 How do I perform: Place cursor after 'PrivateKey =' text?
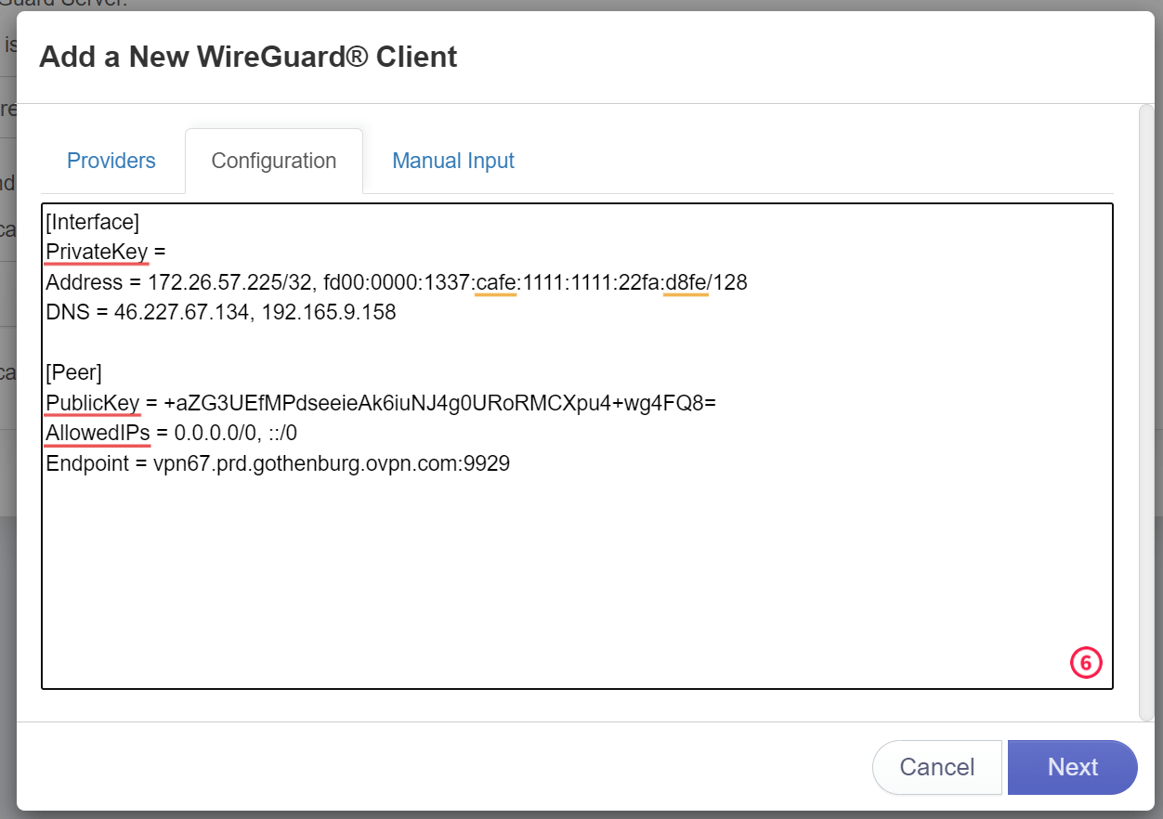click(167, 252)
